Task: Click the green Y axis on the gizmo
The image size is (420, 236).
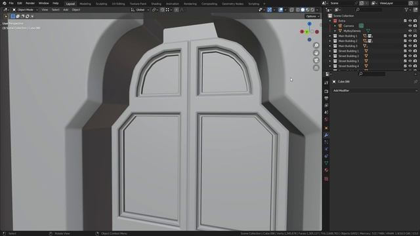Action: tap(306, 32)
